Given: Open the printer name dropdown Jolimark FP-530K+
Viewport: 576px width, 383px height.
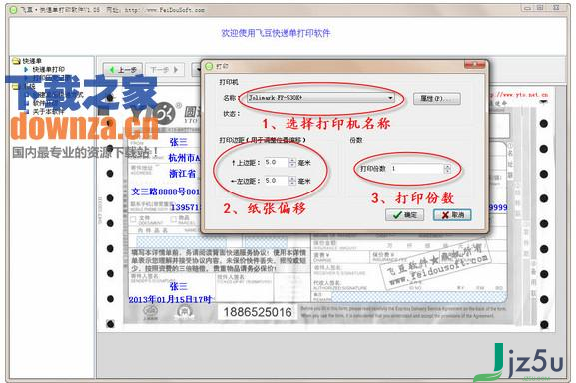Looking at the screenshot, I should tap(320, 98).
